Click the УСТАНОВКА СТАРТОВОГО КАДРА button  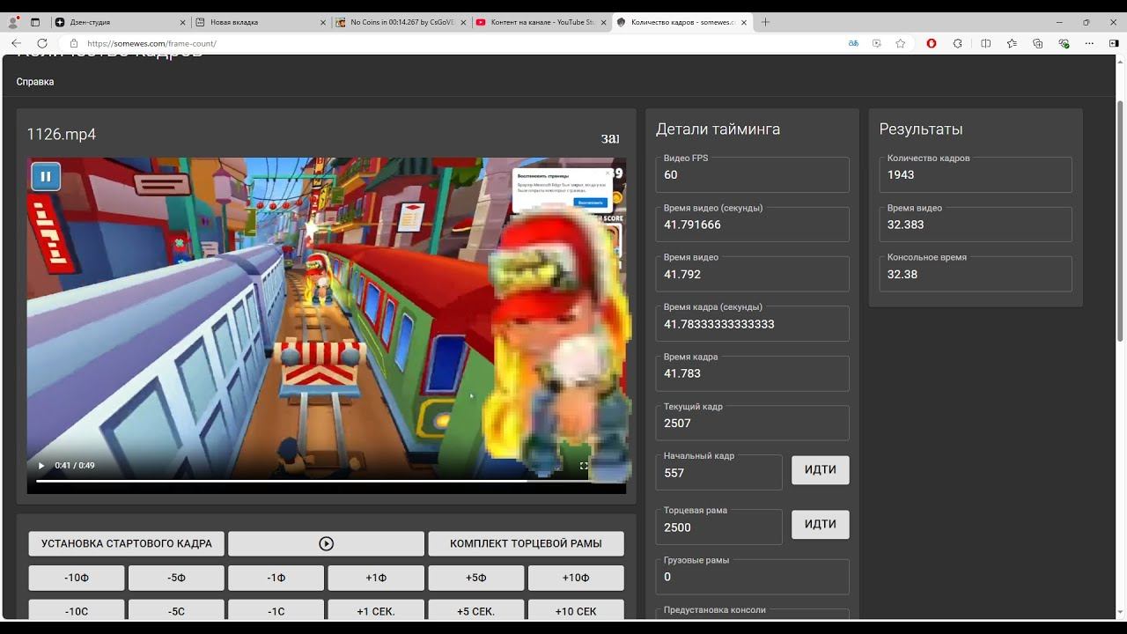[126, 543]
